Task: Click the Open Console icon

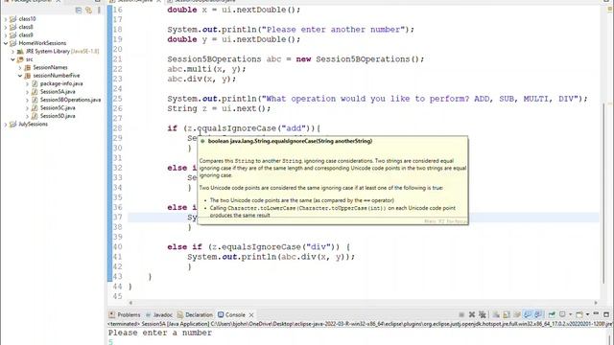Action: click(579, 314)
